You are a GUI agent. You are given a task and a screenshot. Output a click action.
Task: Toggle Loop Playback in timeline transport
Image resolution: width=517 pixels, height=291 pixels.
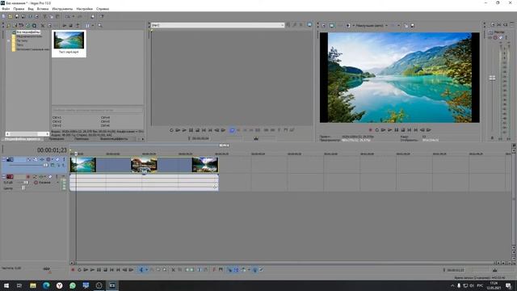[79, 270]
